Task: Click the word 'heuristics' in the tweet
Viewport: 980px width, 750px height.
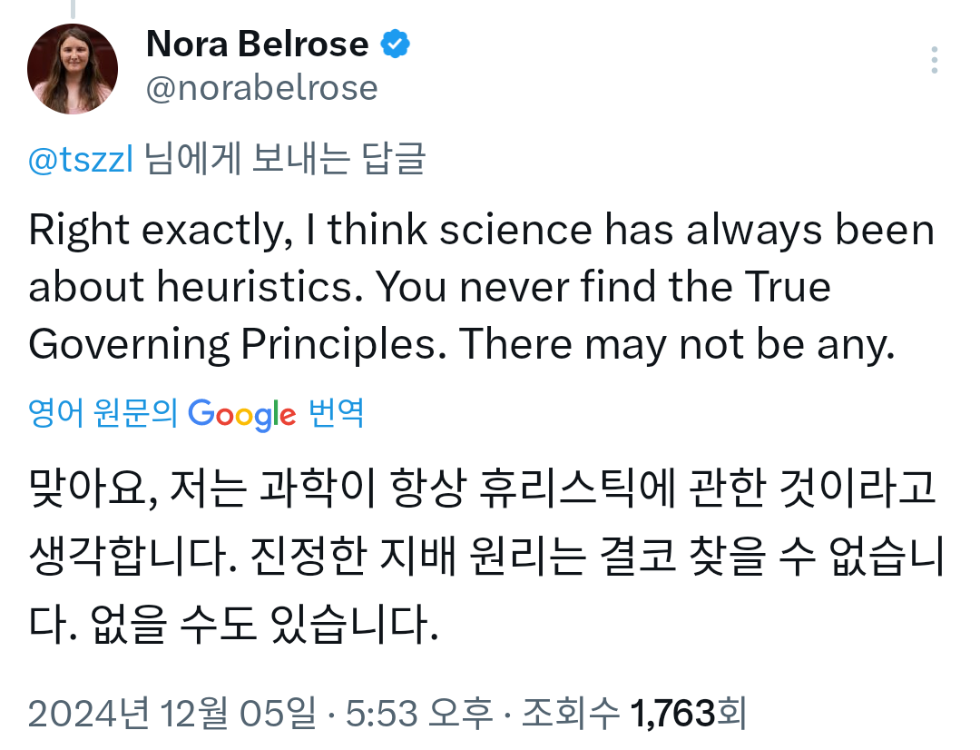Action: tap(258, 287)
